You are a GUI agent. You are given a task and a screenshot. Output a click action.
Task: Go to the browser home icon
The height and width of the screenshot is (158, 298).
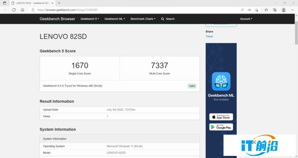click(x=23, y=10)
